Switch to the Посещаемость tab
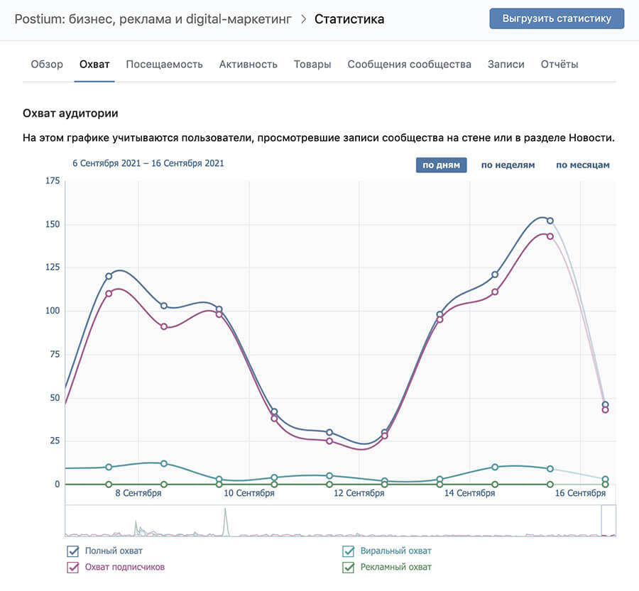This screenshot has height=591, width=639. 164,64
